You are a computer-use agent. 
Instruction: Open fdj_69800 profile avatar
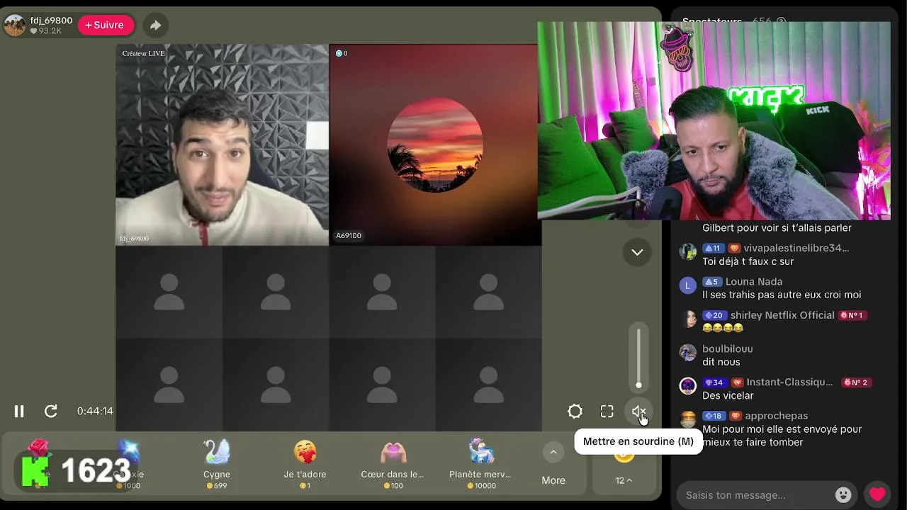point(15,25)
